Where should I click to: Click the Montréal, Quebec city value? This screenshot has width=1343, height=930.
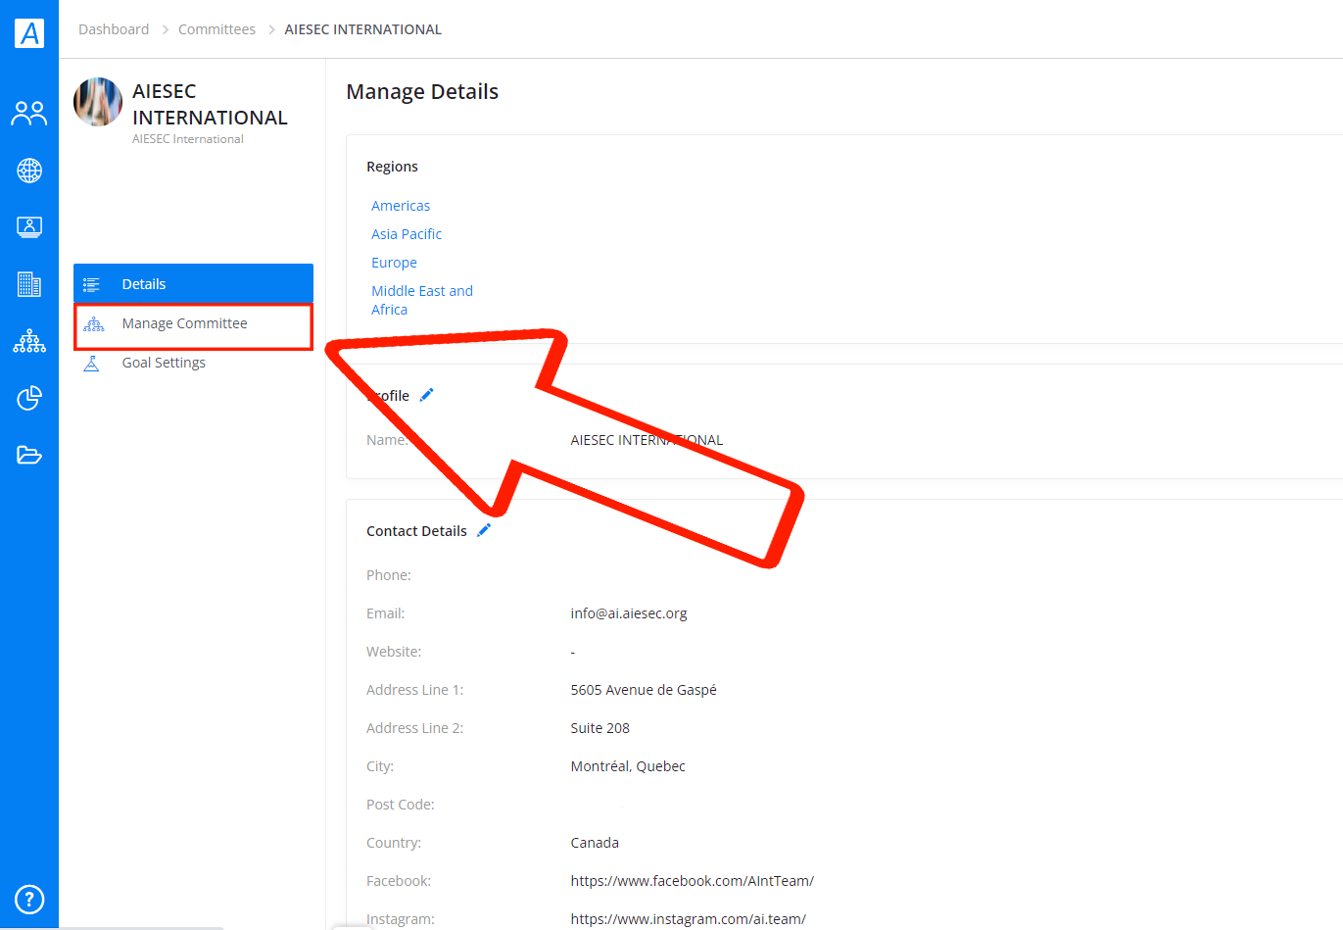(628, 766)
